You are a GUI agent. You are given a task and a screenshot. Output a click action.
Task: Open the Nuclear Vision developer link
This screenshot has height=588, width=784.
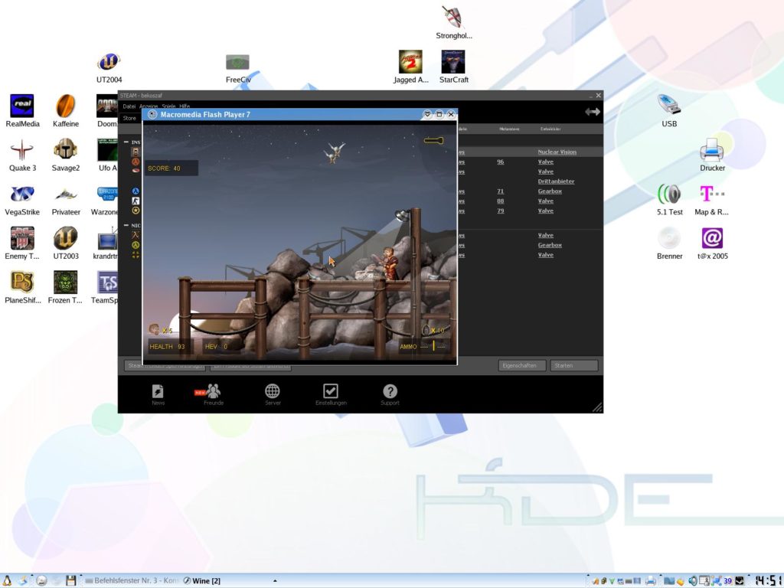point(557,152)
